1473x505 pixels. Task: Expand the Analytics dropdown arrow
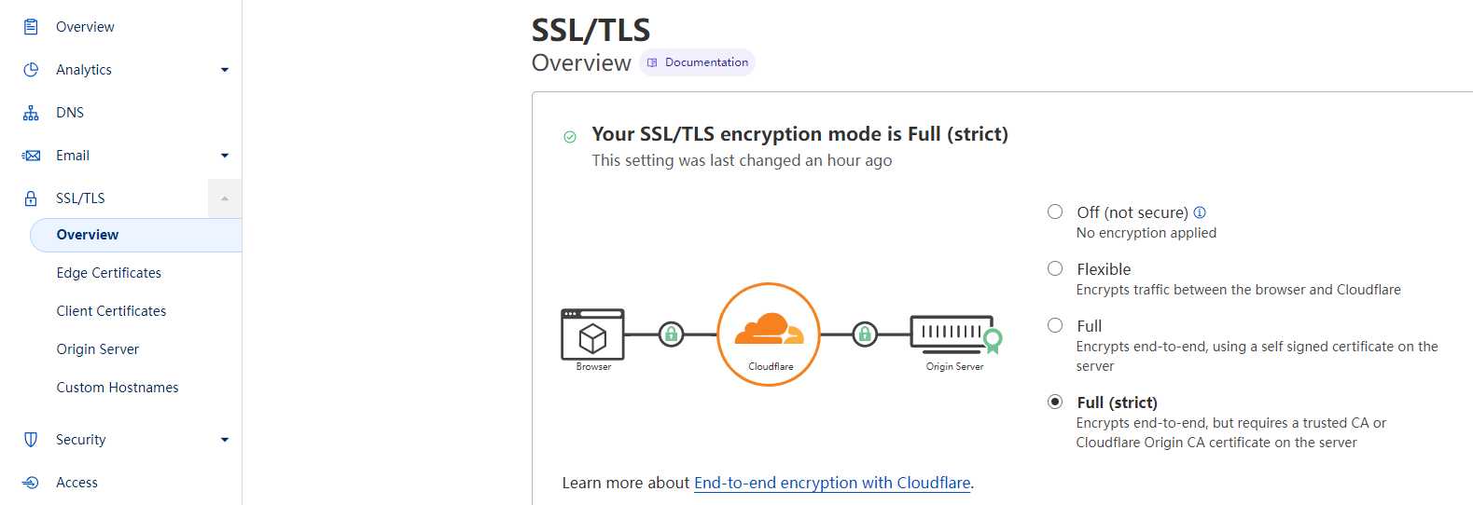coord(225,70)
